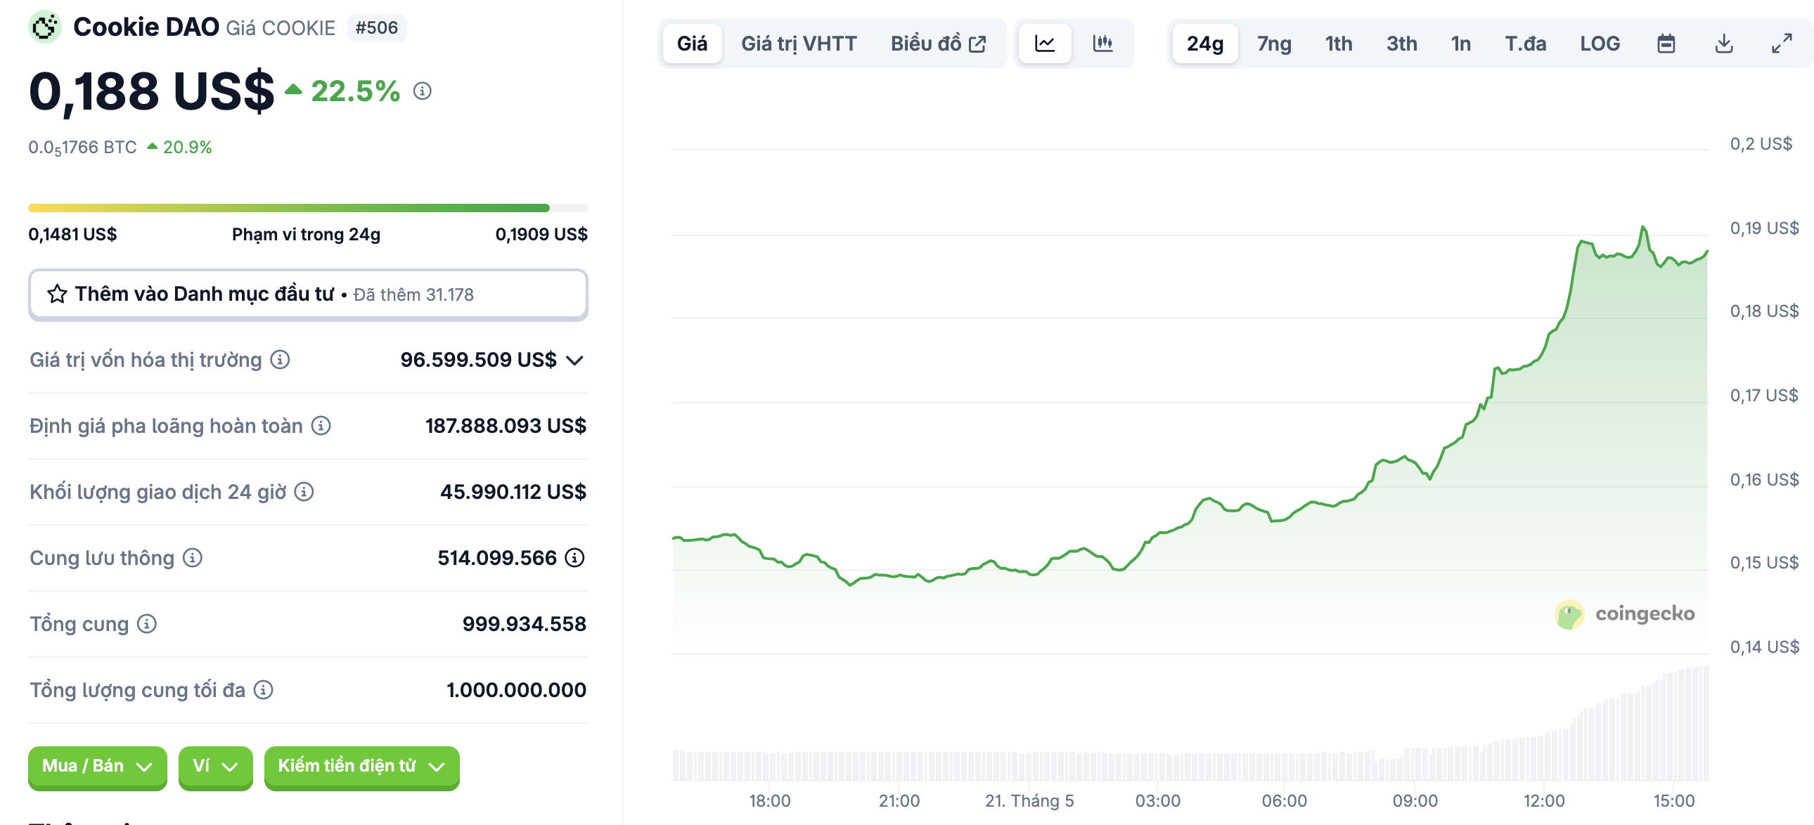Switch to Giá trị VHTT tab
The height and width of the screenshot is (825, 1814).
click(x=799, y=44)
